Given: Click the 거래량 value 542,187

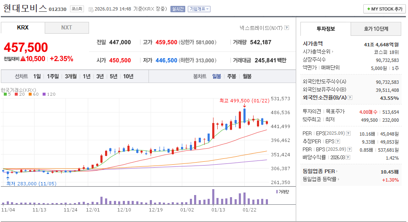Looking at the screenshot, I should tap(261, 42).
